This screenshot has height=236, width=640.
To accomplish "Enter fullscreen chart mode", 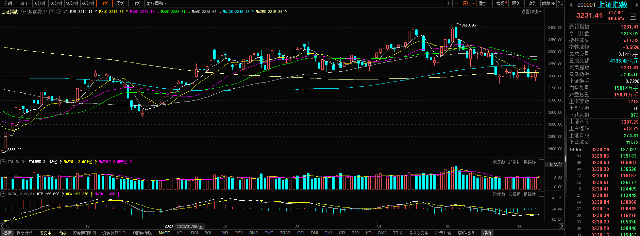I will 560,3.
